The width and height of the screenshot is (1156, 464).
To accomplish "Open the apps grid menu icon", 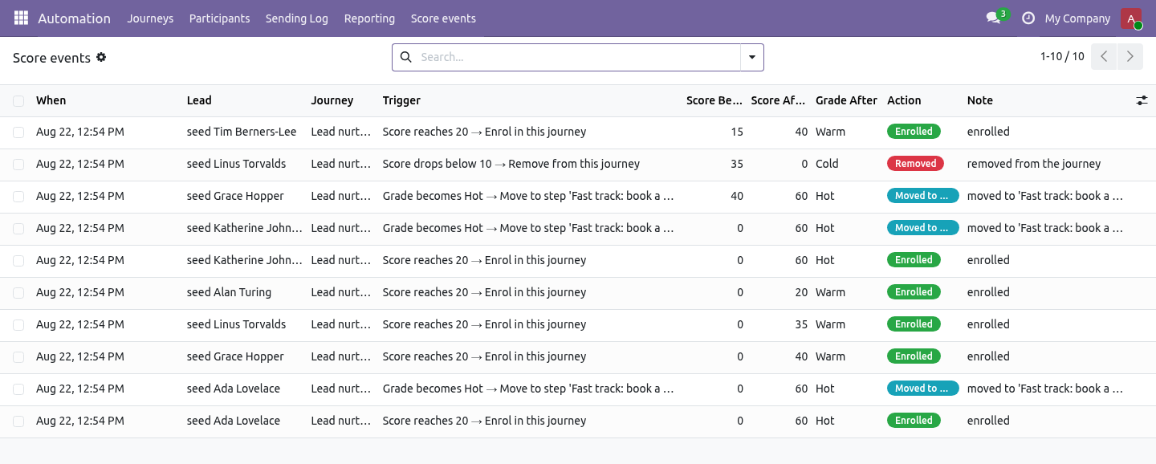I will (x=21, y=18).
